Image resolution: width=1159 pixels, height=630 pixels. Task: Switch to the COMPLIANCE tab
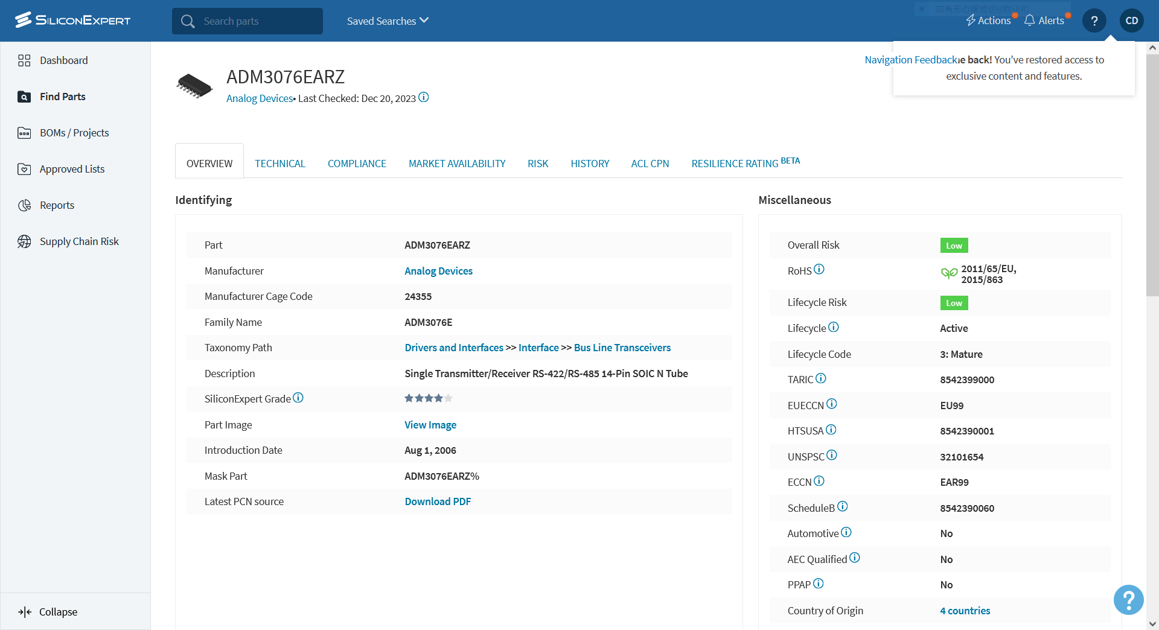pos(357,164)
